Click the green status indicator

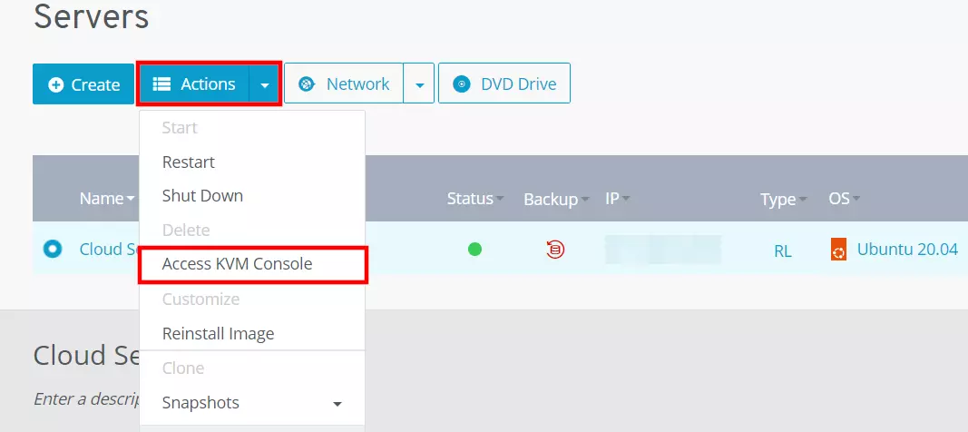point(474,250)
